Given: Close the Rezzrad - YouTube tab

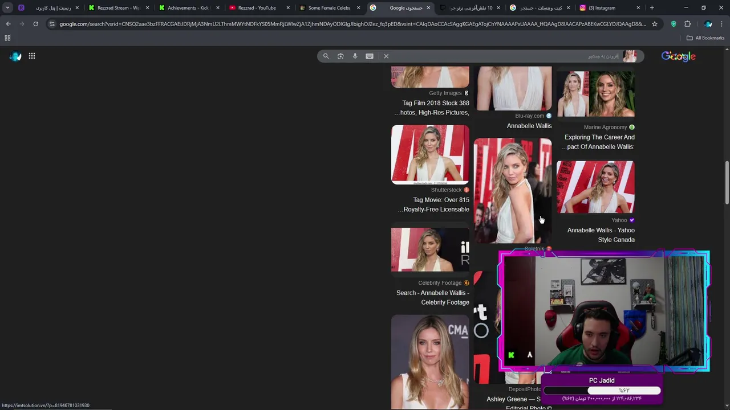Looking at the screenshot, I should coord(288,8).
